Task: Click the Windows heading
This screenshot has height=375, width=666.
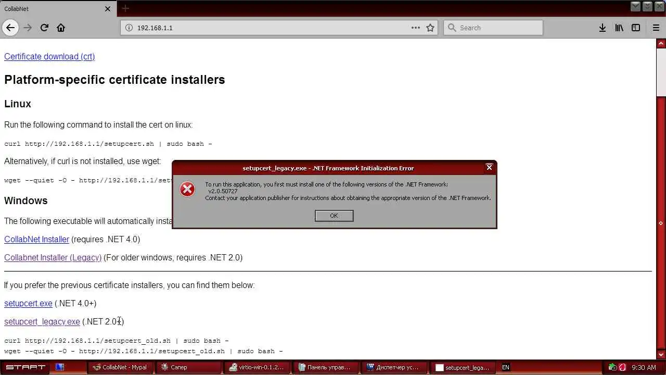Action: pos(26,201)
